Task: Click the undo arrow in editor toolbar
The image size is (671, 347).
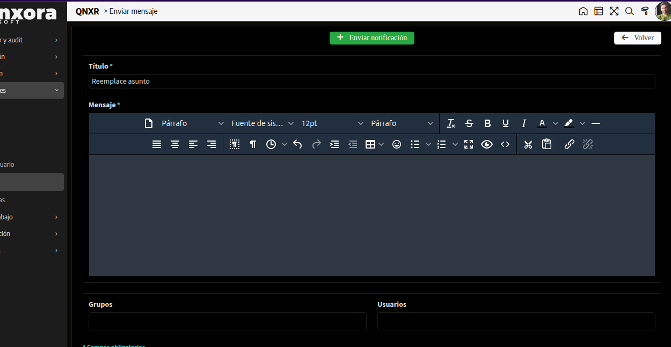Action: (x=298, y=144)
